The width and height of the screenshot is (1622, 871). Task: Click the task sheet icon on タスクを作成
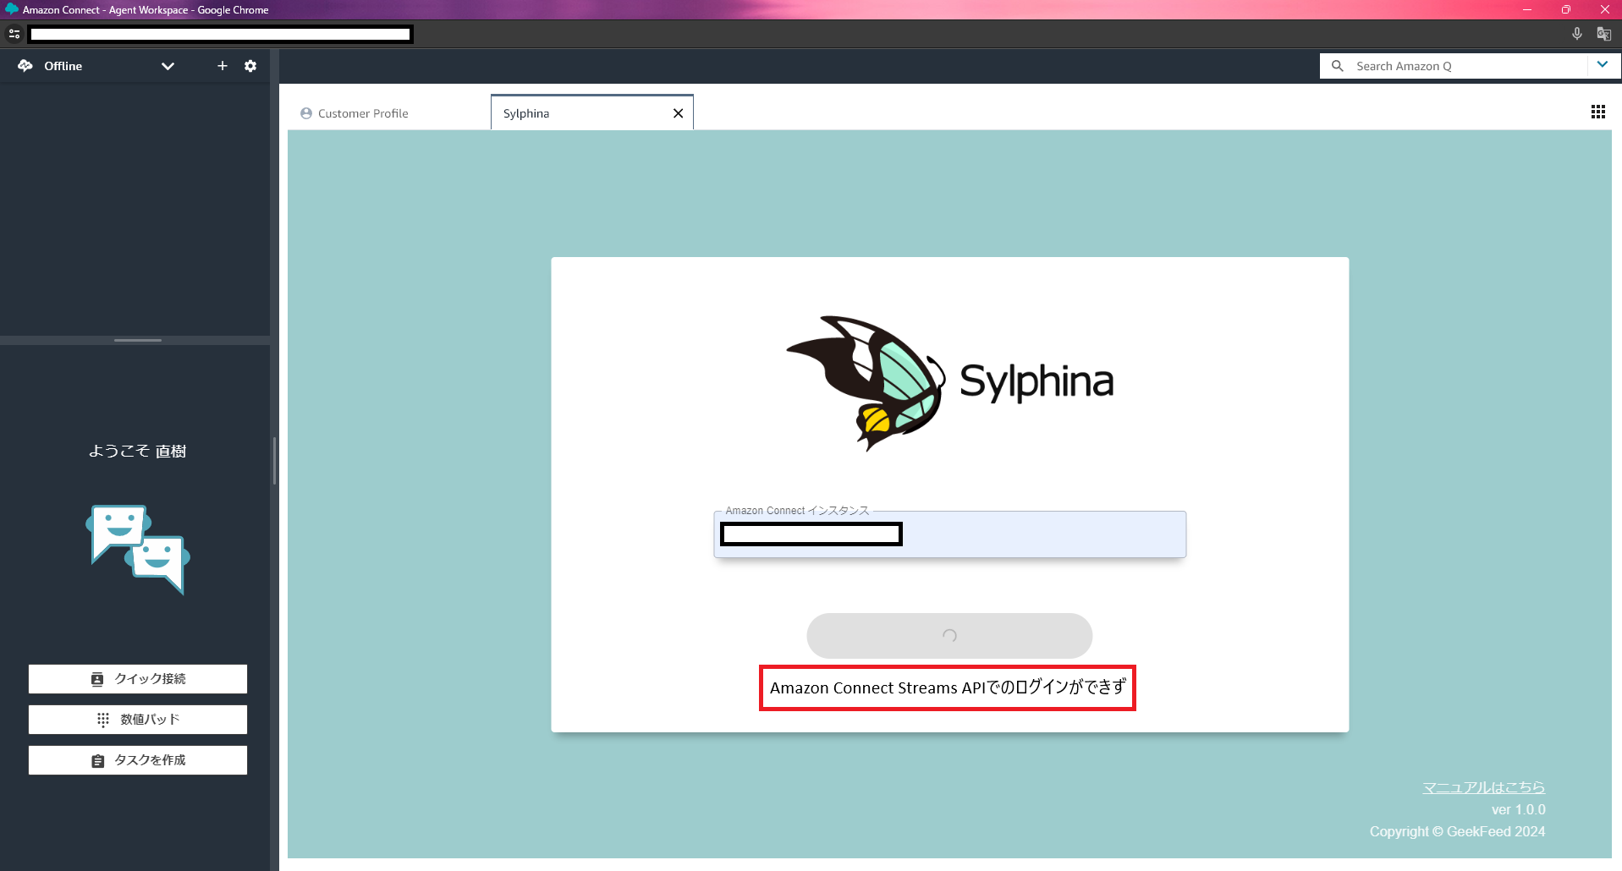(99, 759)
